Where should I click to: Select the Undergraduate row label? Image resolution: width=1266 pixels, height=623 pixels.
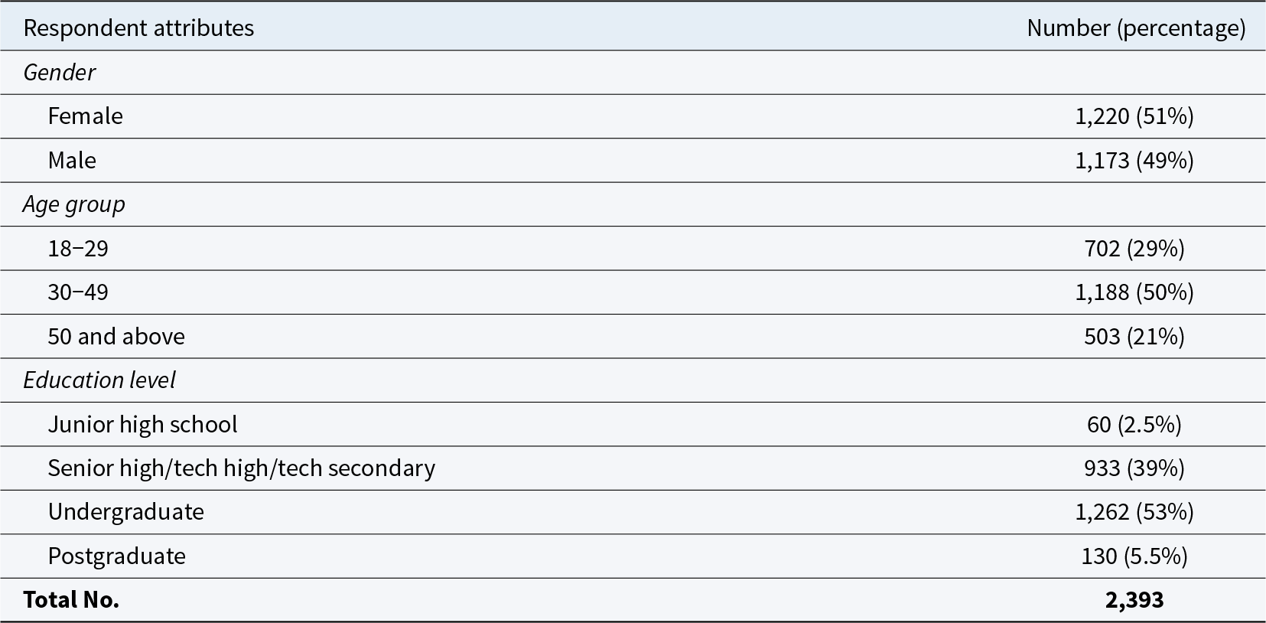126,512
